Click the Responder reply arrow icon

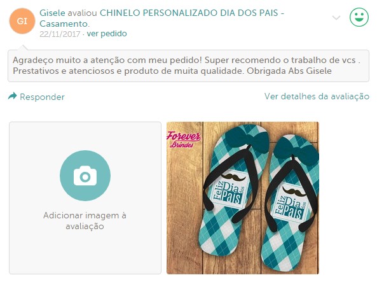(13, 96)
